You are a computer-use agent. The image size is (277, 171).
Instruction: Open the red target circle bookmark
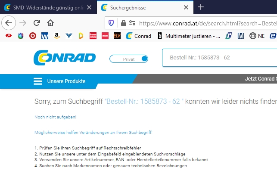(33, 36)
